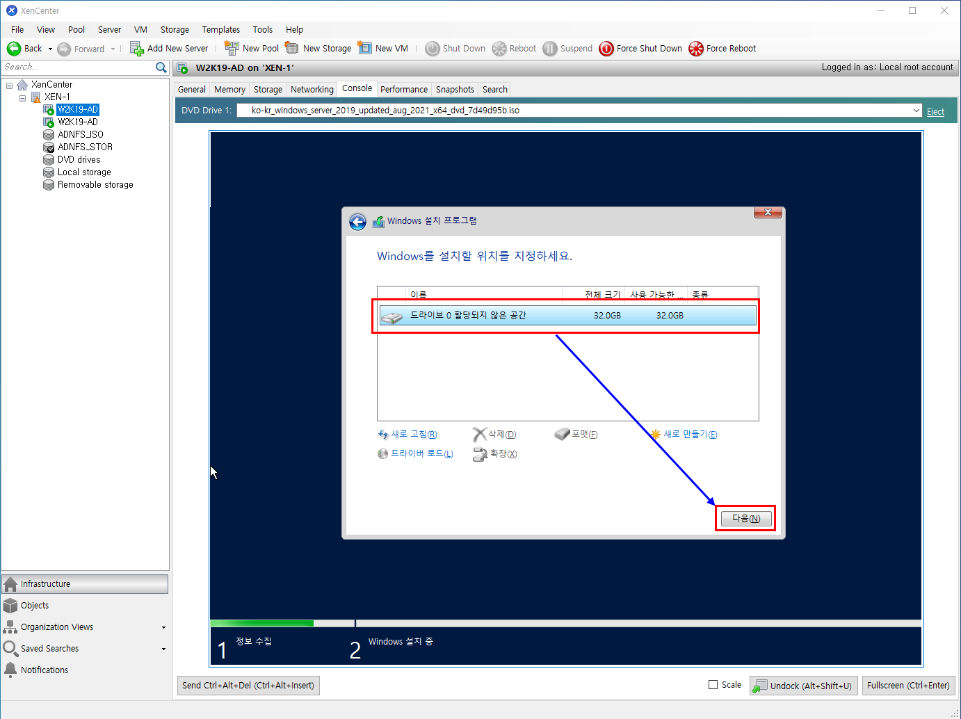Switch to the Storage tab
The height and width of the screenshot is (719, 961).
pyautogui.click(x=268, y=90)
